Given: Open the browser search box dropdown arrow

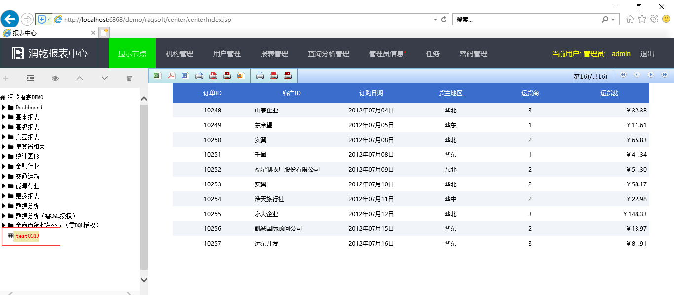Looking at the screenshot, I should (613, 20).
